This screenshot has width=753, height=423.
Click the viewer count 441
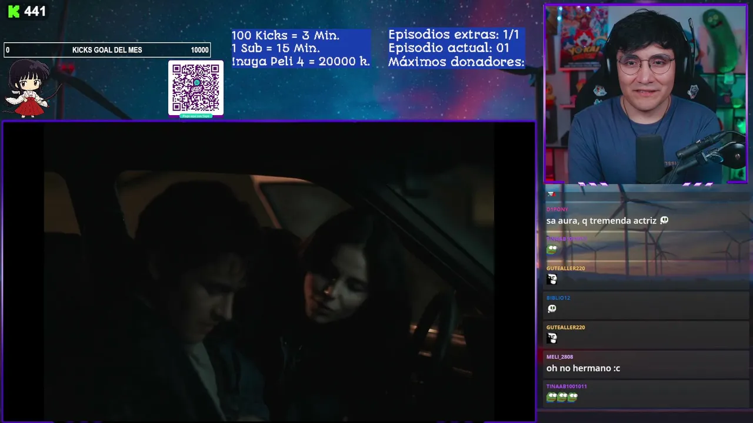pyautogui.click(x=35, y=11)
